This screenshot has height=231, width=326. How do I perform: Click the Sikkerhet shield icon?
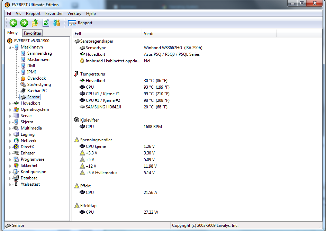tap(16, 166)
